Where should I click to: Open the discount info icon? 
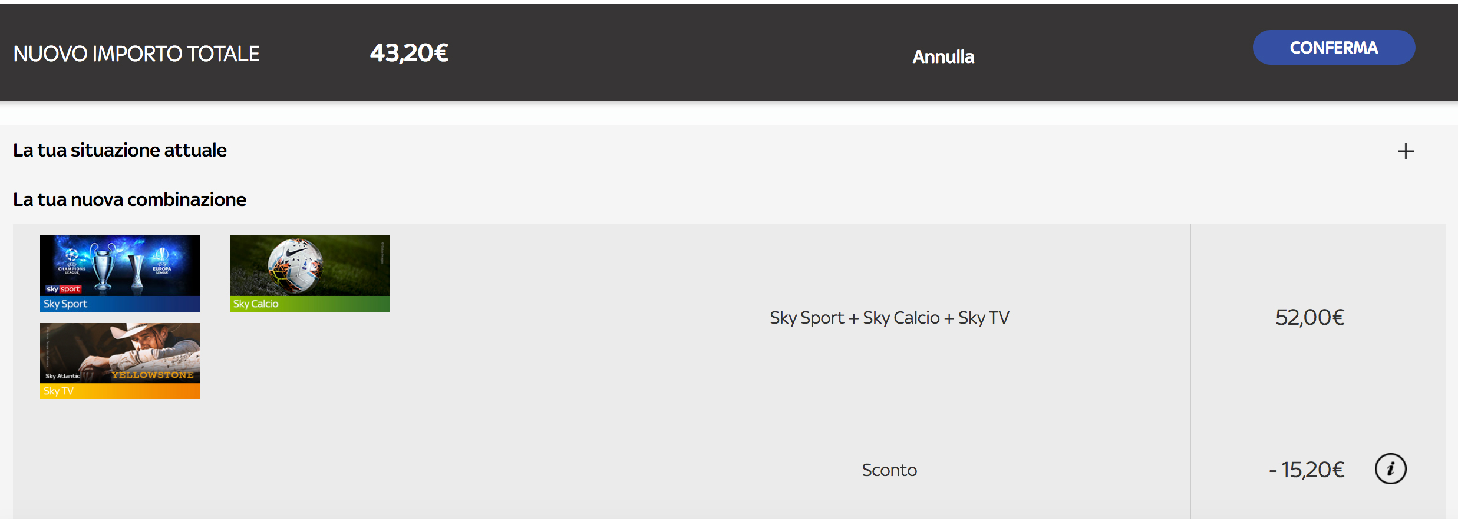click(x=1390, y=469)
